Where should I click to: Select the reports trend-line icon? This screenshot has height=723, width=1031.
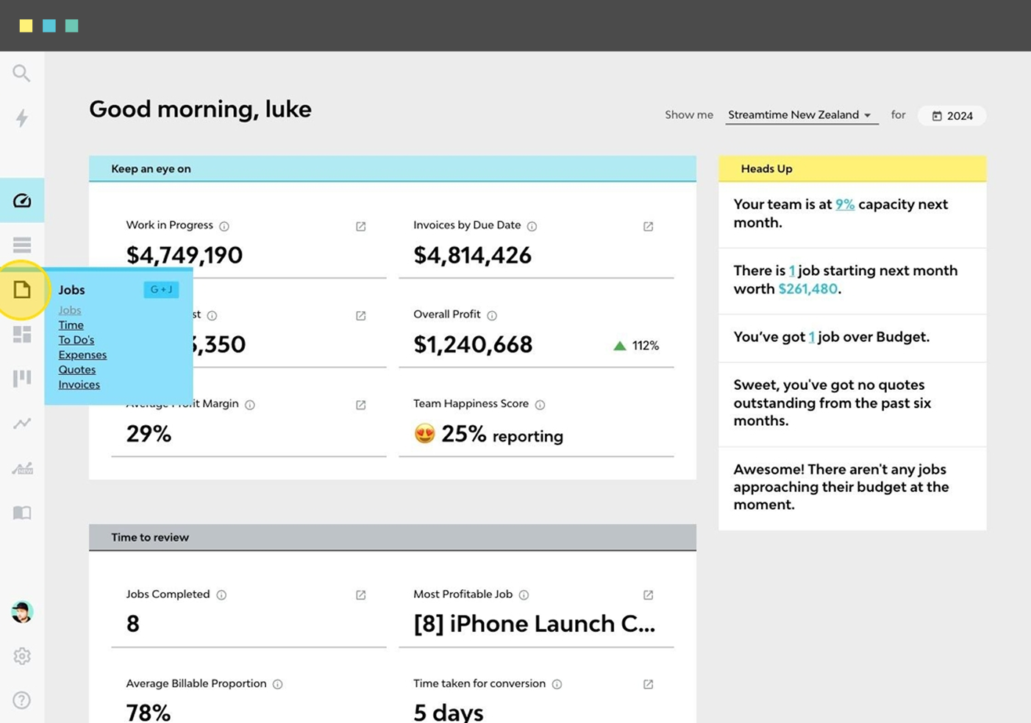coord(21,423)
